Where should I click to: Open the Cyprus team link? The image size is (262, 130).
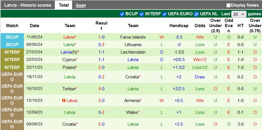click(x=69, y=60)
